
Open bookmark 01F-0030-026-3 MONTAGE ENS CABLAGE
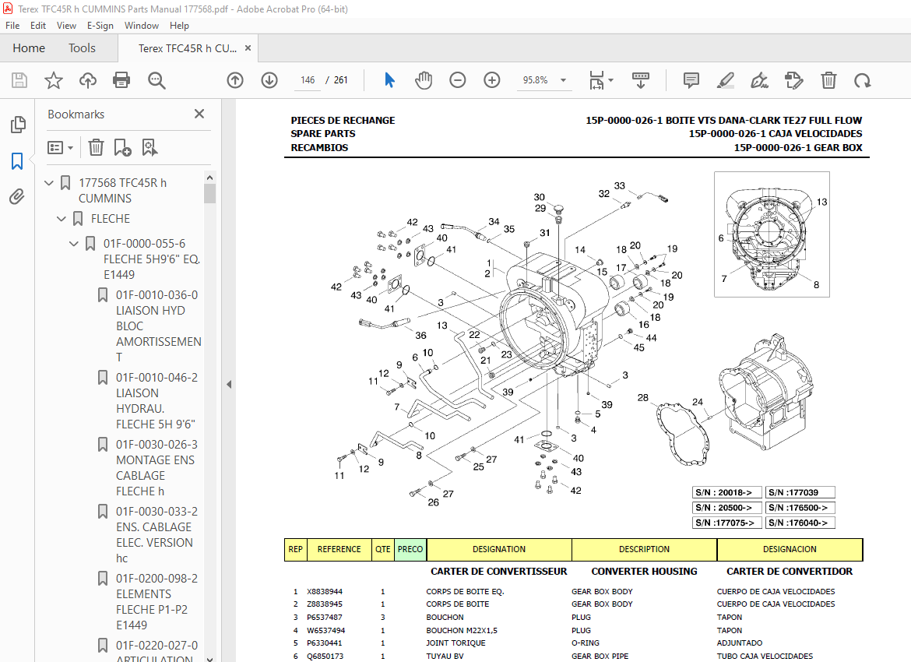tap(157, 468)
